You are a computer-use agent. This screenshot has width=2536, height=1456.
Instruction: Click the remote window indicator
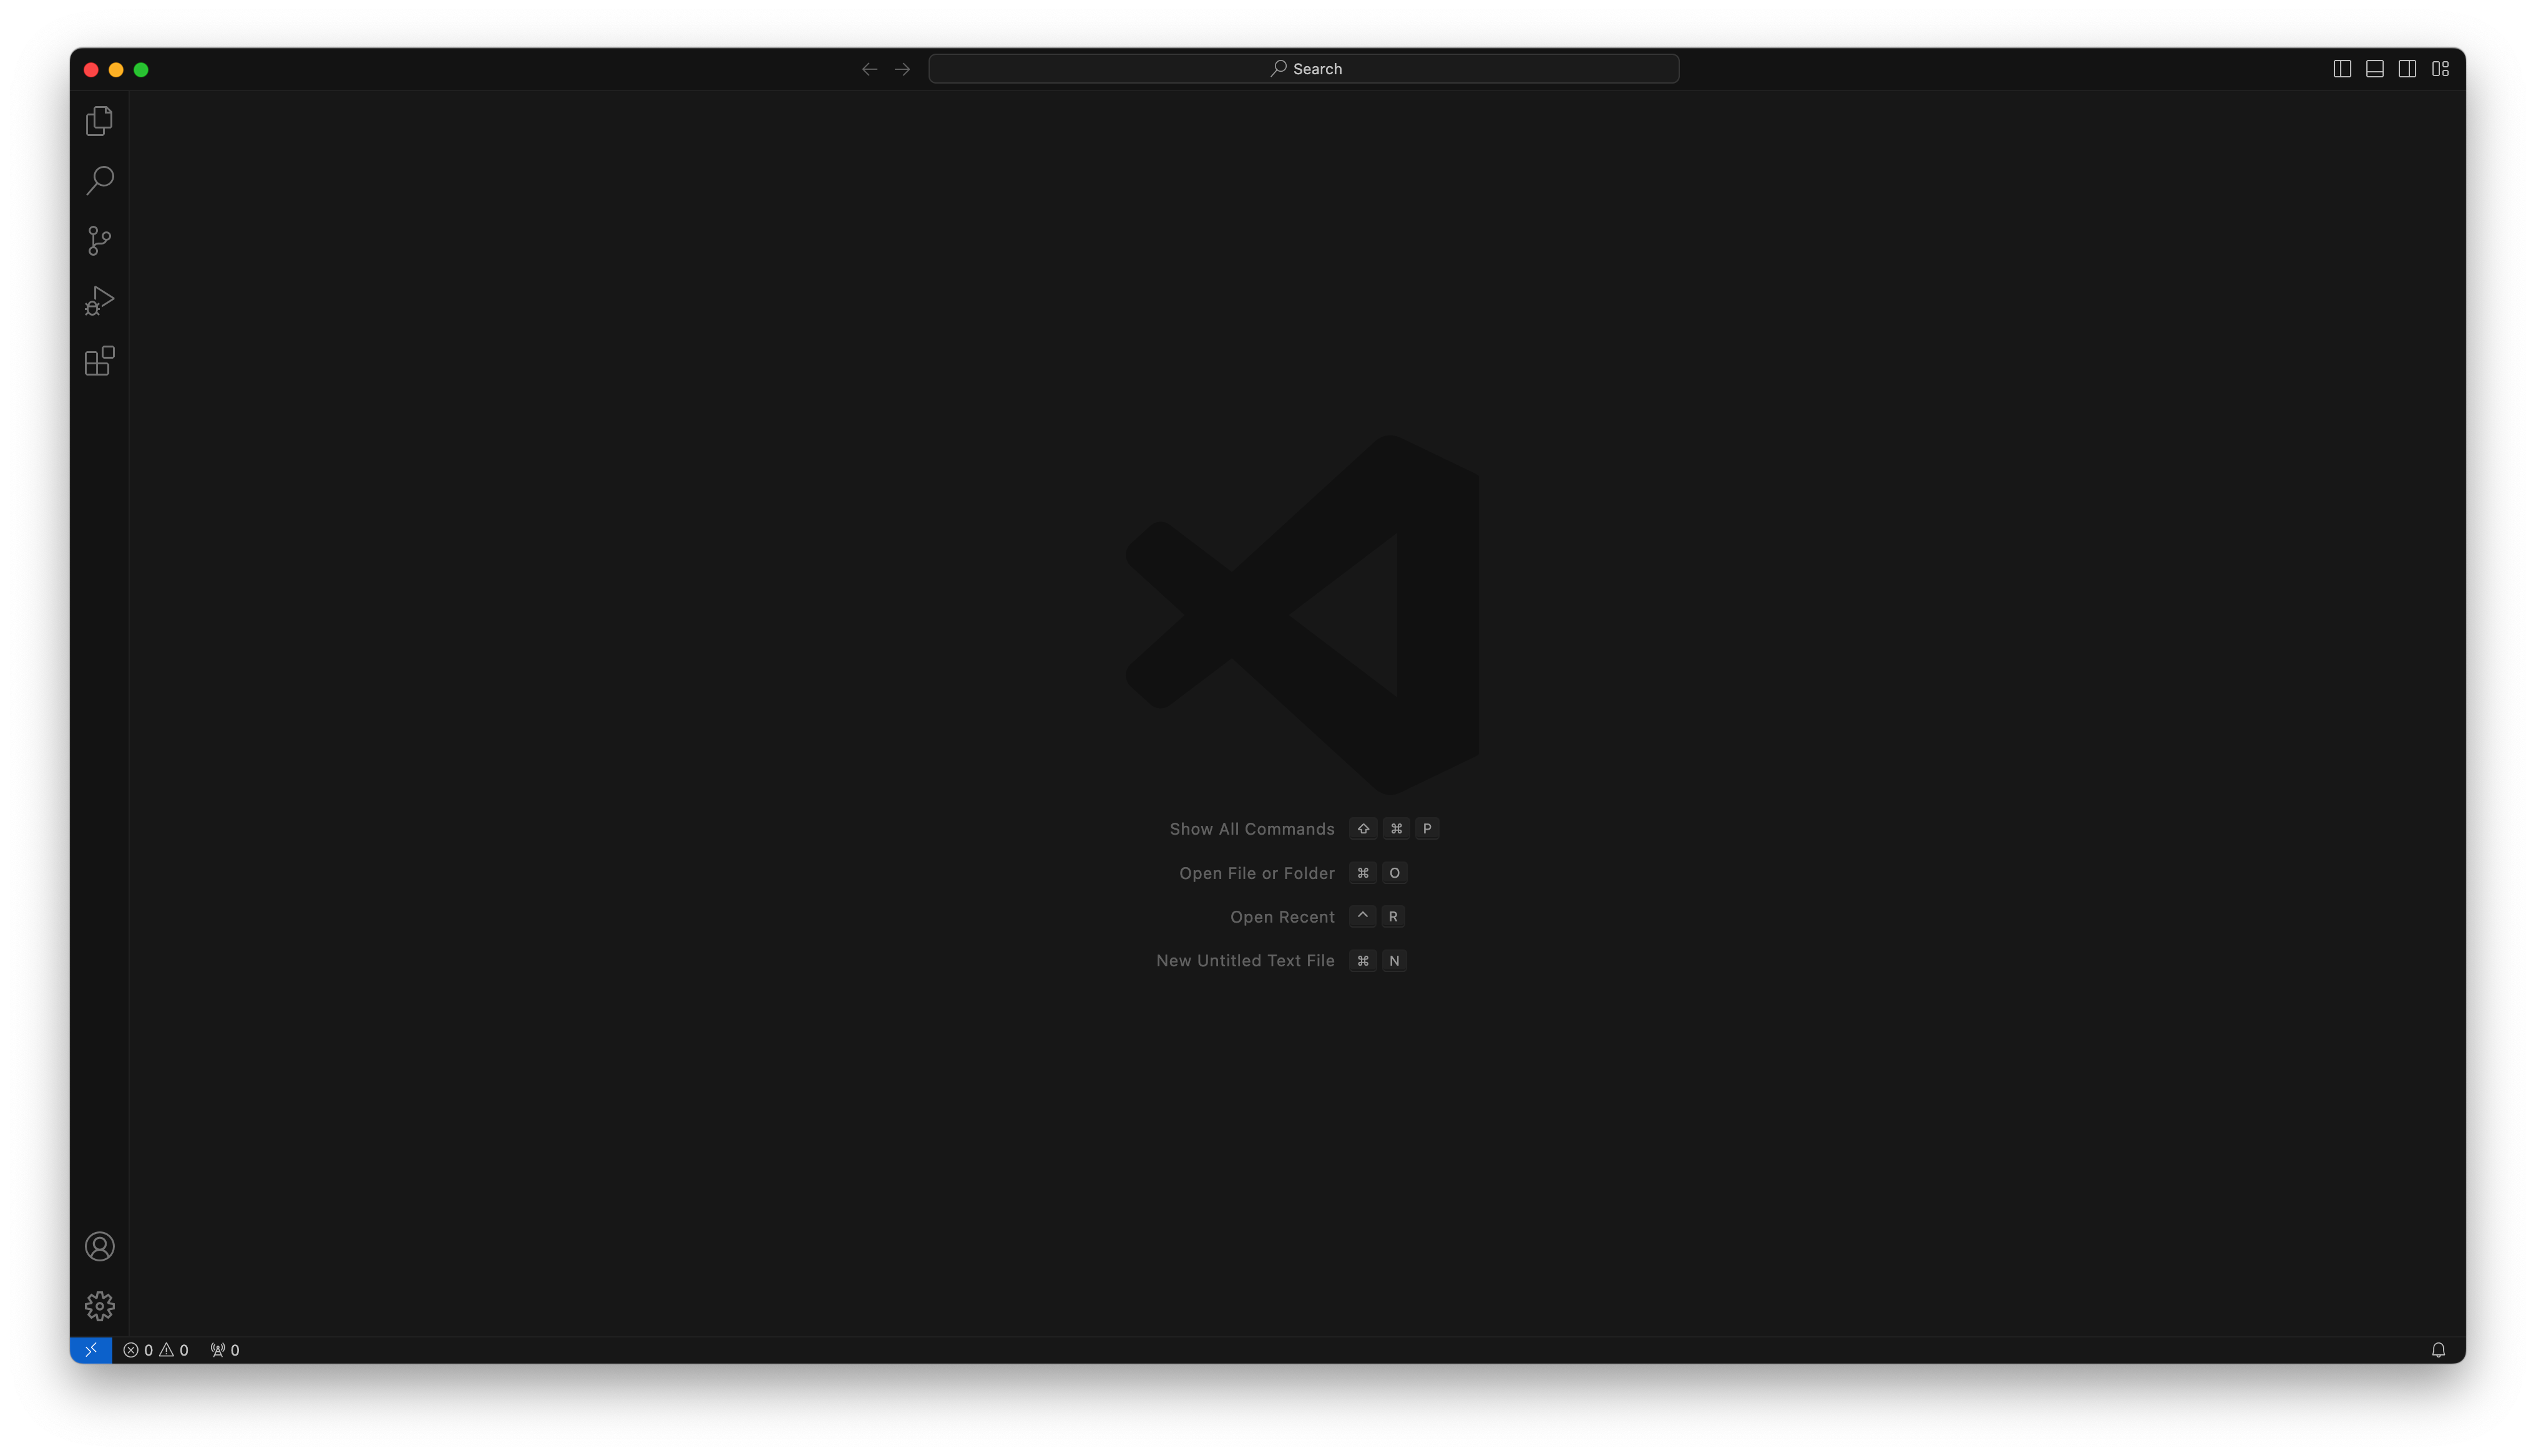tap(91, 1350)
